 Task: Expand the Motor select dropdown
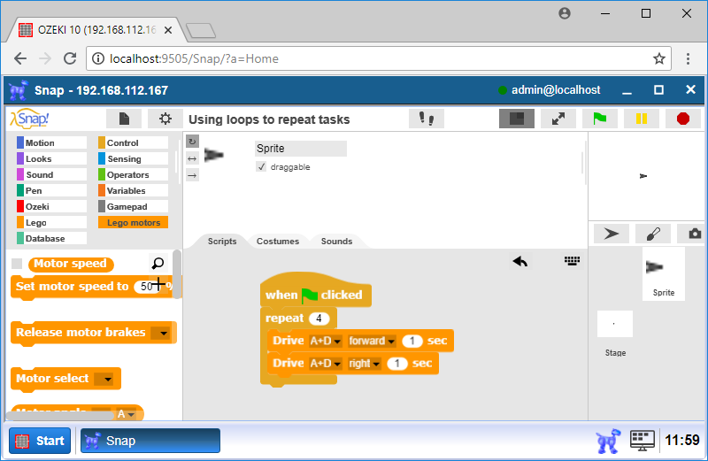click(104, 379)
